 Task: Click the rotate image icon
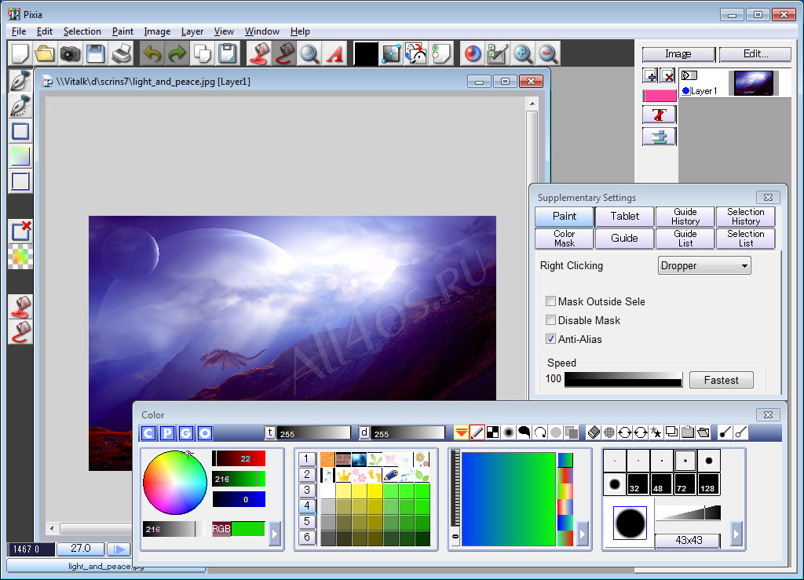[416, 53]
